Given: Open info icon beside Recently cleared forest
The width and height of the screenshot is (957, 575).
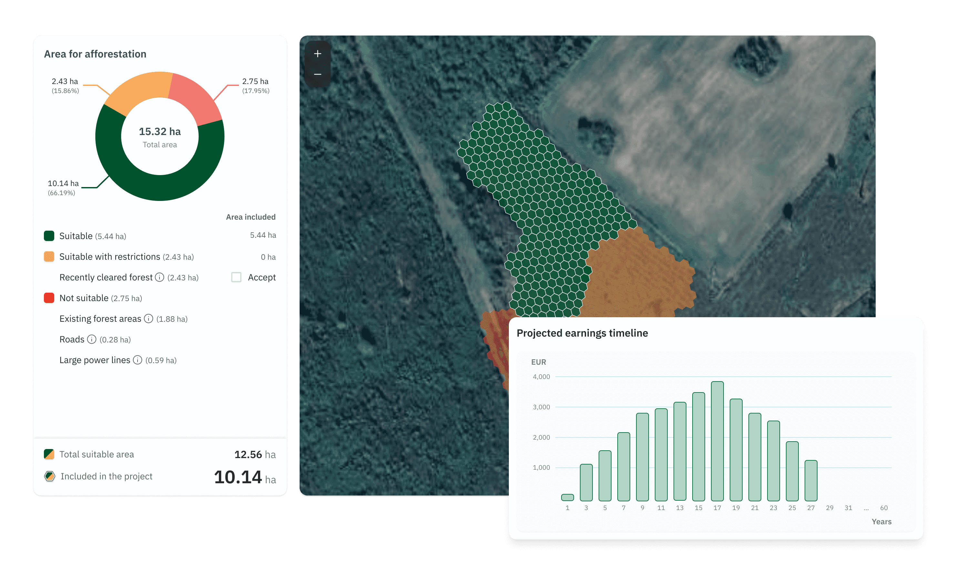Looking at the screenshot, I should 159,277.
